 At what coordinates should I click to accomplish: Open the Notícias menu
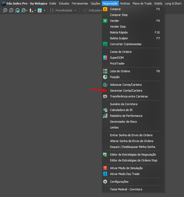tap(125, 3)
